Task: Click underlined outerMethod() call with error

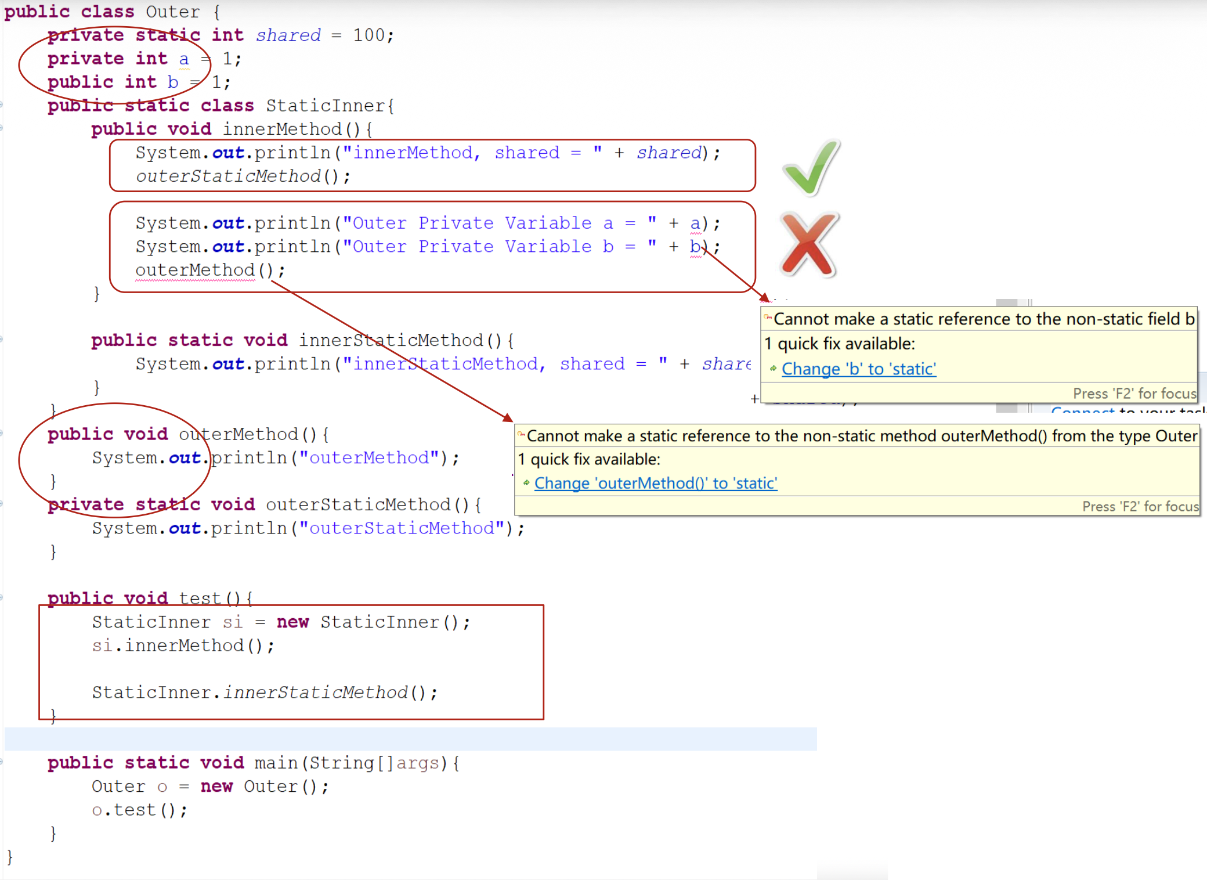Action: click(x=195, y=271)
